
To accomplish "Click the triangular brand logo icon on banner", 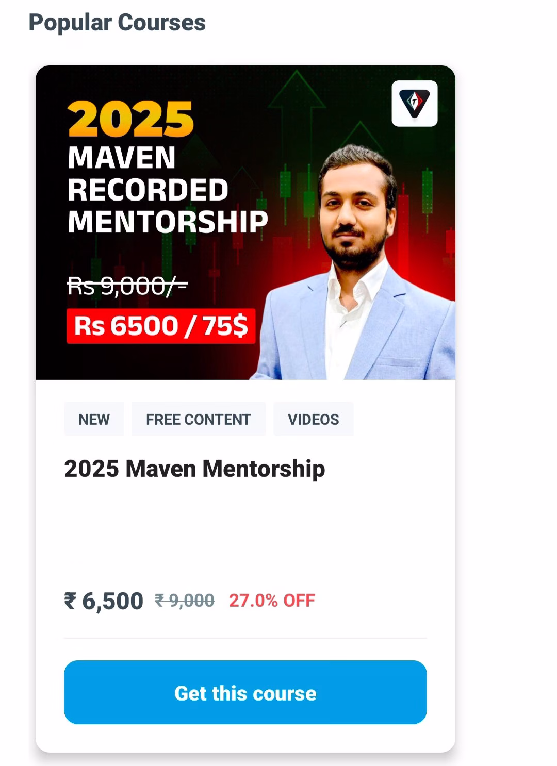I will click(x=415, y=103).
